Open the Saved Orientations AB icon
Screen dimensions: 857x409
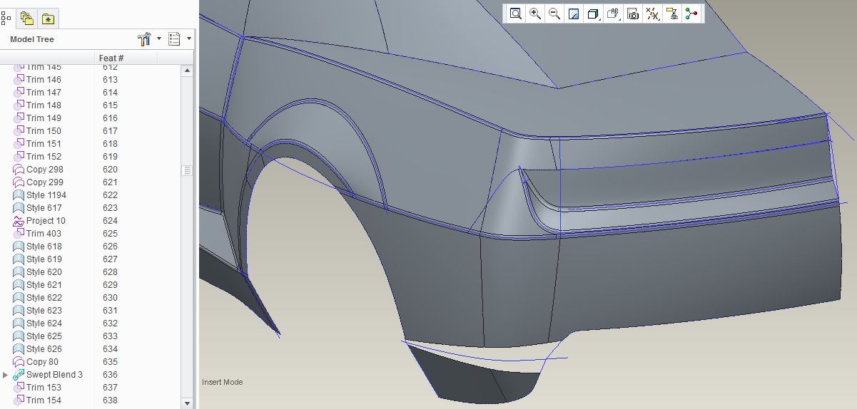(x=613, y=14)
